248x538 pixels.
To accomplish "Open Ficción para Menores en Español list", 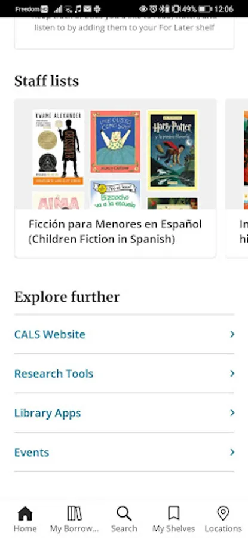I will (x=115, y=178).
